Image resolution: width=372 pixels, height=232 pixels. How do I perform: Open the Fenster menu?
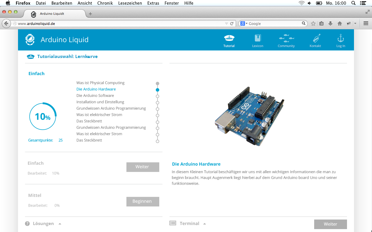tap(172, 3)
